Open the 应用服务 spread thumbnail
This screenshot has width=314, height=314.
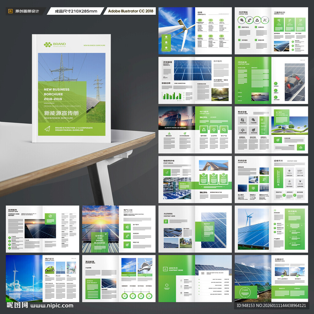(42, 229)
